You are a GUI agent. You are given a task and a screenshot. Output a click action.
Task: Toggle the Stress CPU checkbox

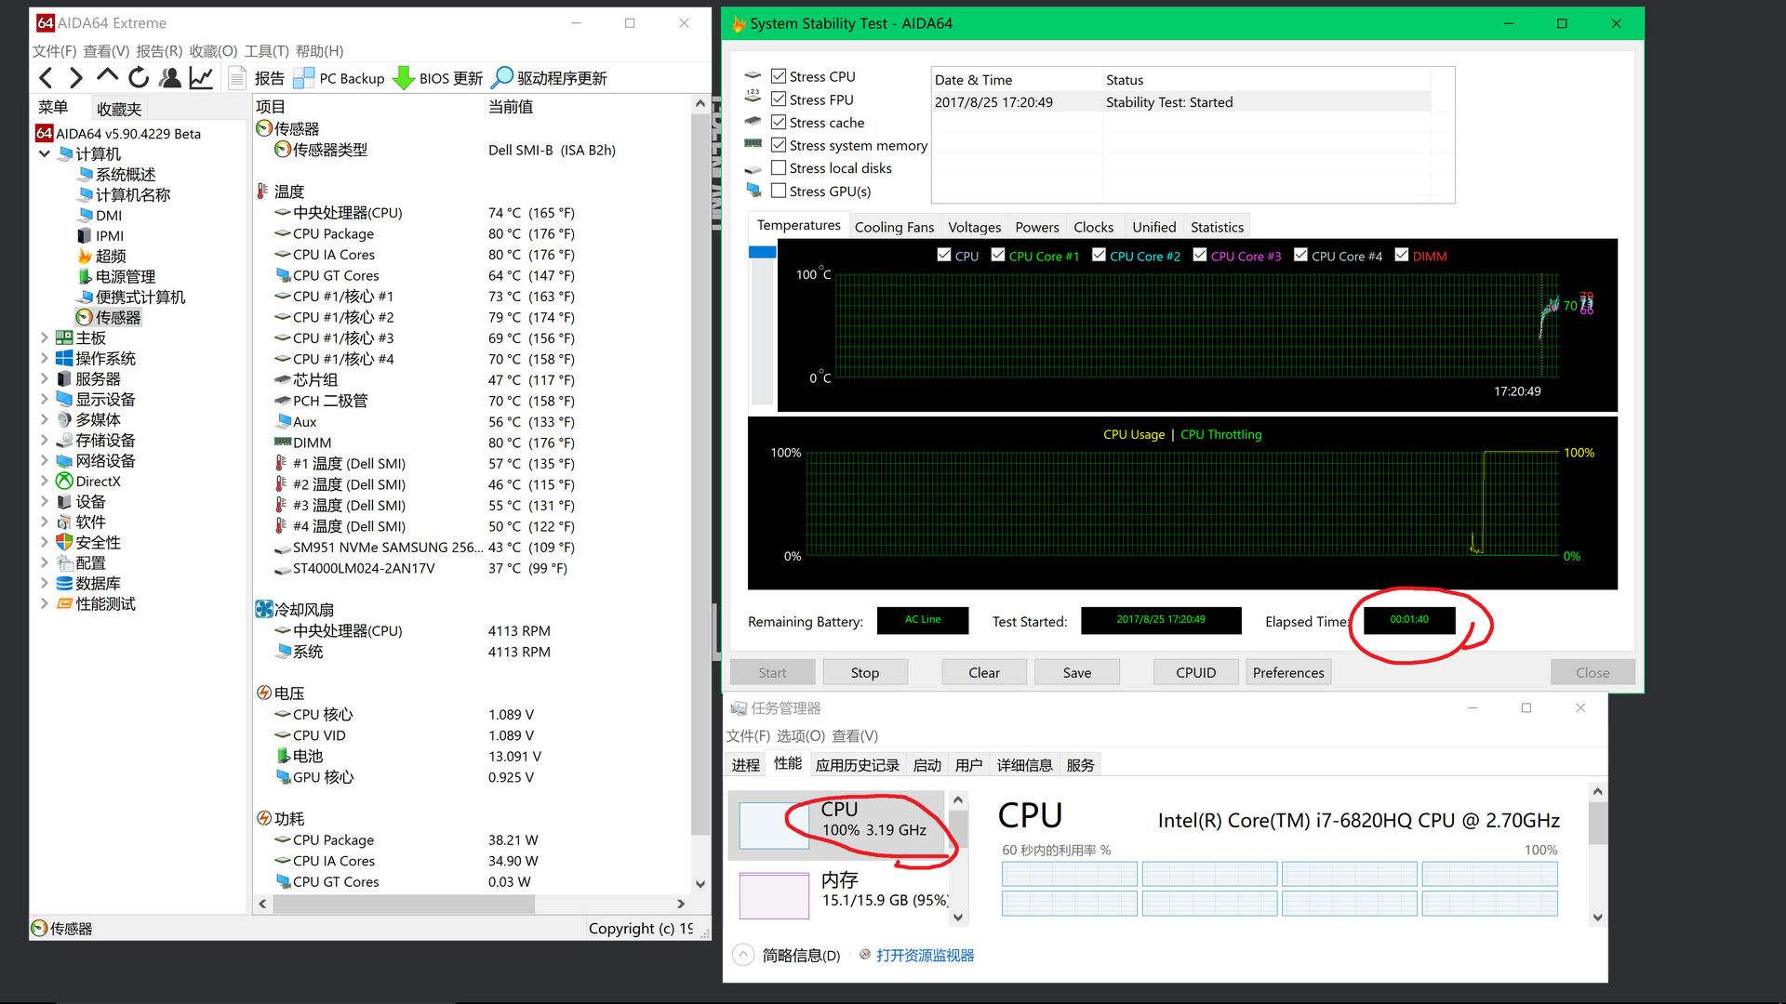[x=778, y=76]
